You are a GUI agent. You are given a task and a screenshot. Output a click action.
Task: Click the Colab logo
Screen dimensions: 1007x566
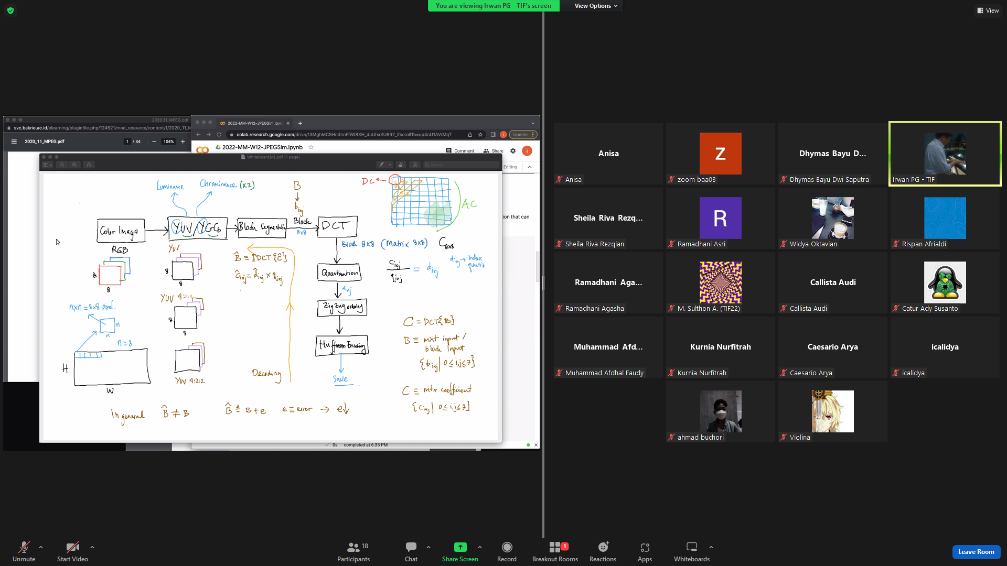202,150
